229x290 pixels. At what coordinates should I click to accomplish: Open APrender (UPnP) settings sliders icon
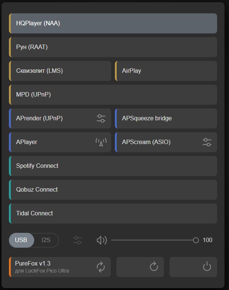pos(101,118)
